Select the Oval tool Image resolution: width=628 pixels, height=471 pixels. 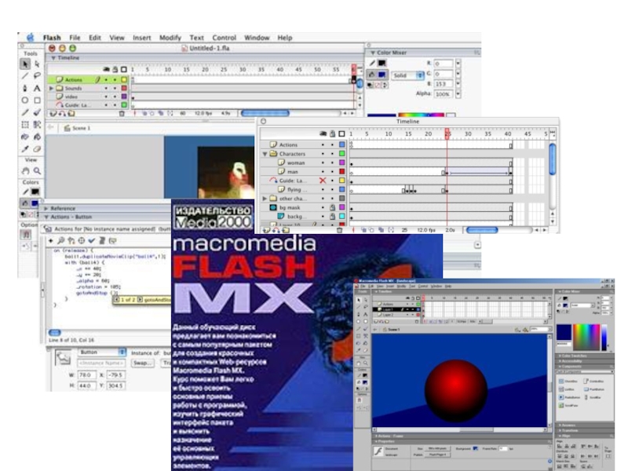(25, 100)
